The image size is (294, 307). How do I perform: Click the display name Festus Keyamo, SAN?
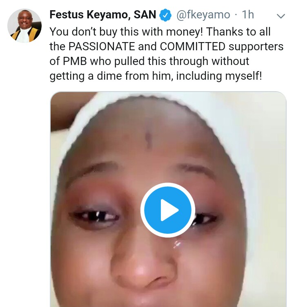pyautogui.click(x=102, y=15)
